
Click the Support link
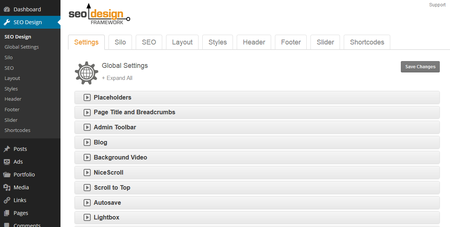tap(438, 5)
